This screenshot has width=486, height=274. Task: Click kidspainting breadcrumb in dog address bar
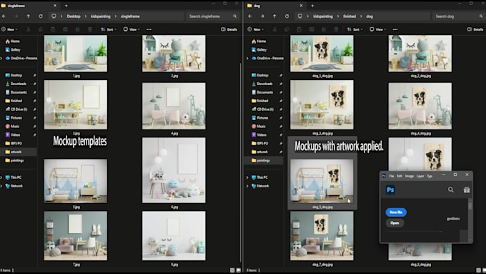coord(322,16)
